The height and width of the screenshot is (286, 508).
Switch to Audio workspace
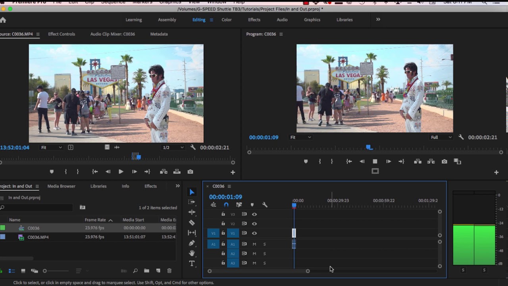282,20
